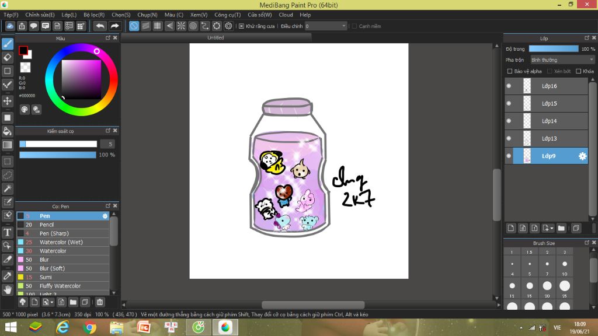This screenshot has height=336, width=598.
Task: Delete brush with trash icon
Action: click(99, 302)
